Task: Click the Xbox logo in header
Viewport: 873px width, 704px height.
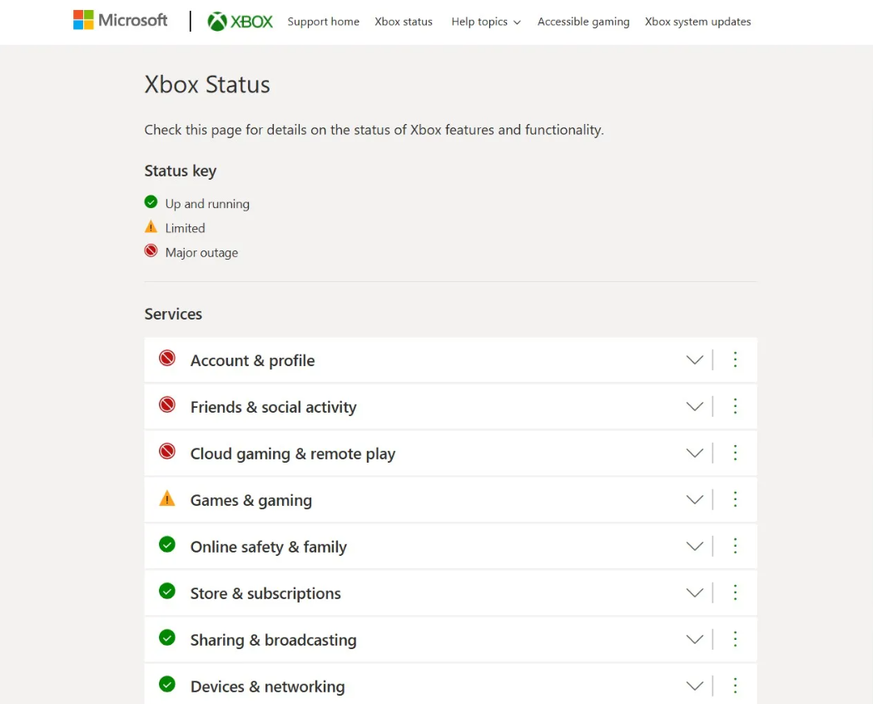Action: 240,22
